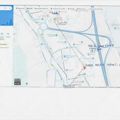Image resolution: width=120 pixels, height=120 pixels.
Task: Select the Restaurants filter chip
Action: (x=20, y=9)
